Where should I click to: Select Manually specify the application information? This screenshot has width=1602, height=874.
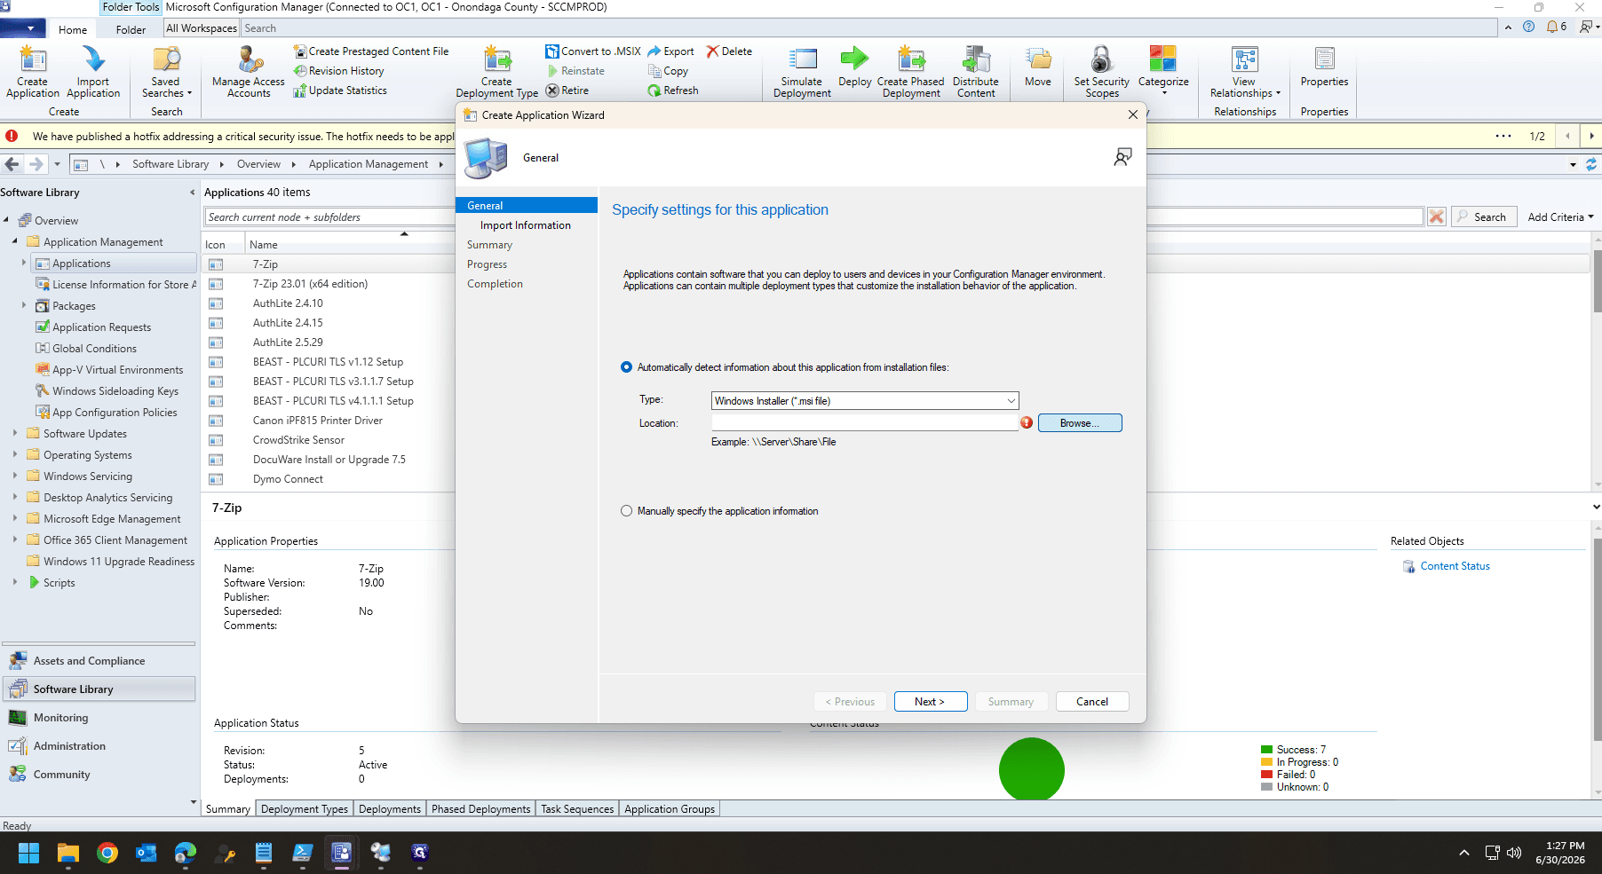pos(627,511)
